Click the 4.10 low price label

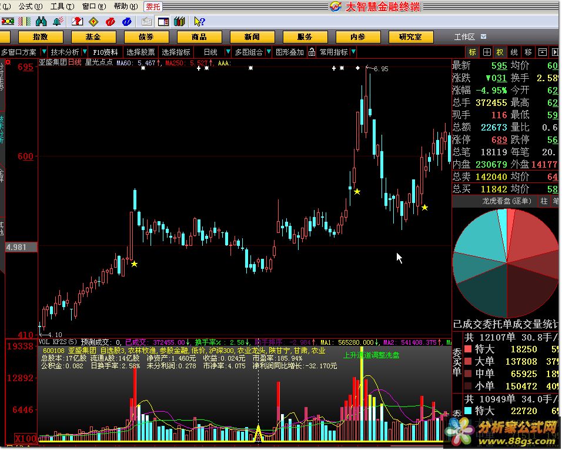click(55, 335)
